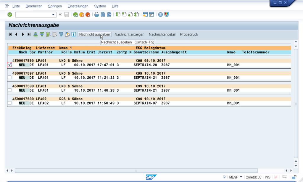Click the Nachrichtendetail button
The width and height of the screenshot is (303, 182).
point(162,34)
